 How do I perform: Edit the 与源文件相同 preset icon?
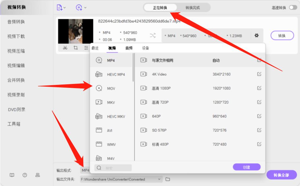[259, 60]
